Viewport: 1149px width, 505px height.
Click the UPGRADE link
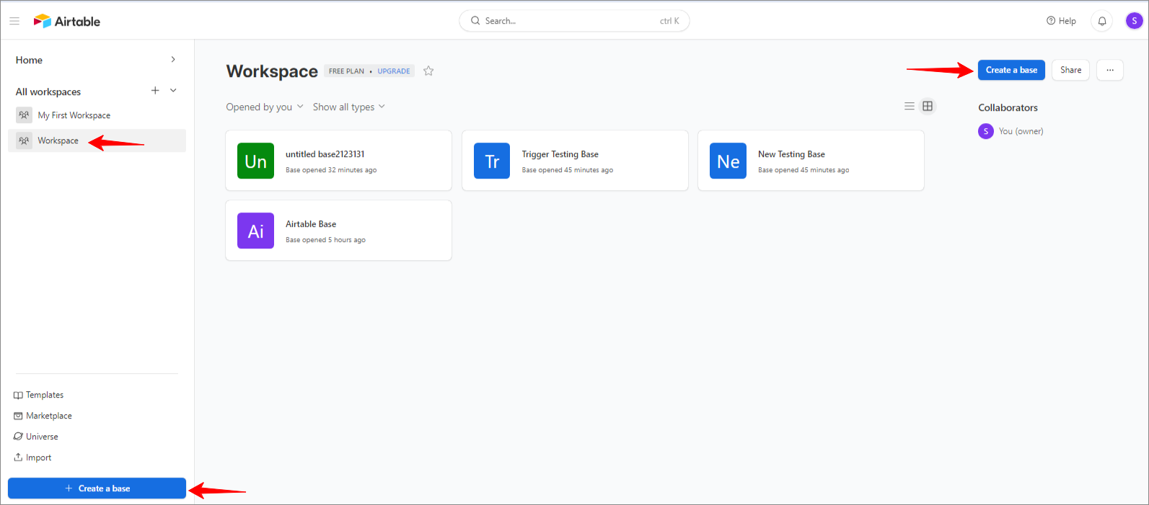click(394, 71)
